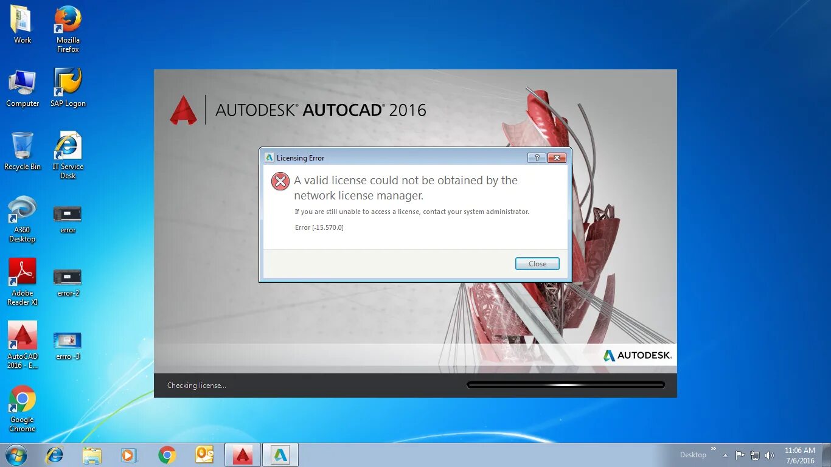The image size is (831, 467).
Task: Open Windows Explorer from taskbar
Action: click(x=92, y=455)
